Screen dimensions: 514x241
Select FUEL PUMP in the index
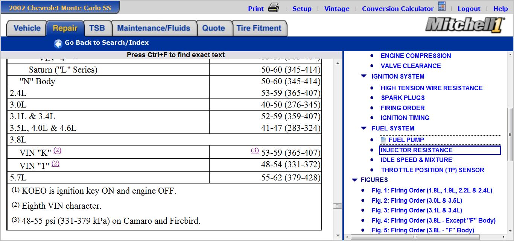tap(406, 140)
